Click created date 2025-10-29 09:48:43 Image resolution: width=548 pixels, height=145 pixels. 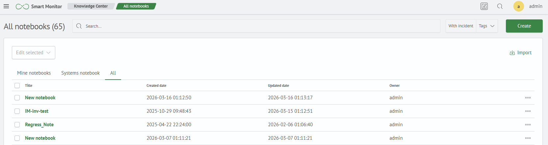click(169, 111)
